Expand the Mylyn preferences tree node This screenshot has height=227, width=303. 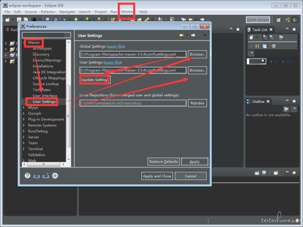(24, 108)
